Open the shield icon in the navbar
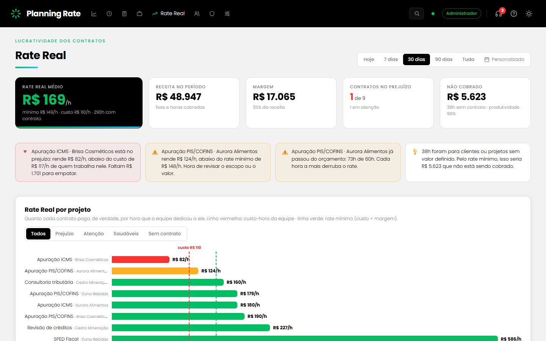 (x=212, y=14)
